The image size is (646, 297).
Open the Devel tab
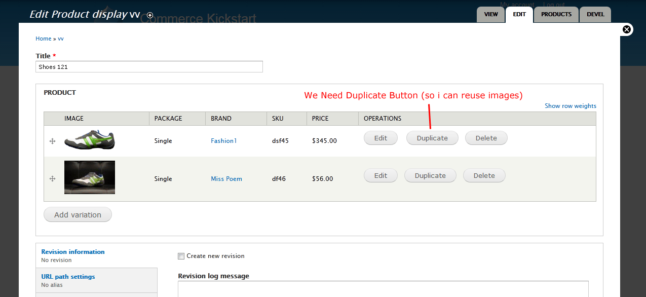click(595, 14)
